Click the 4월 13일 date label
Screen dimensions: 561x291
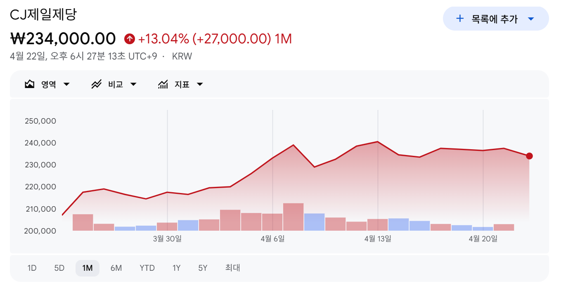pos(378,239)
